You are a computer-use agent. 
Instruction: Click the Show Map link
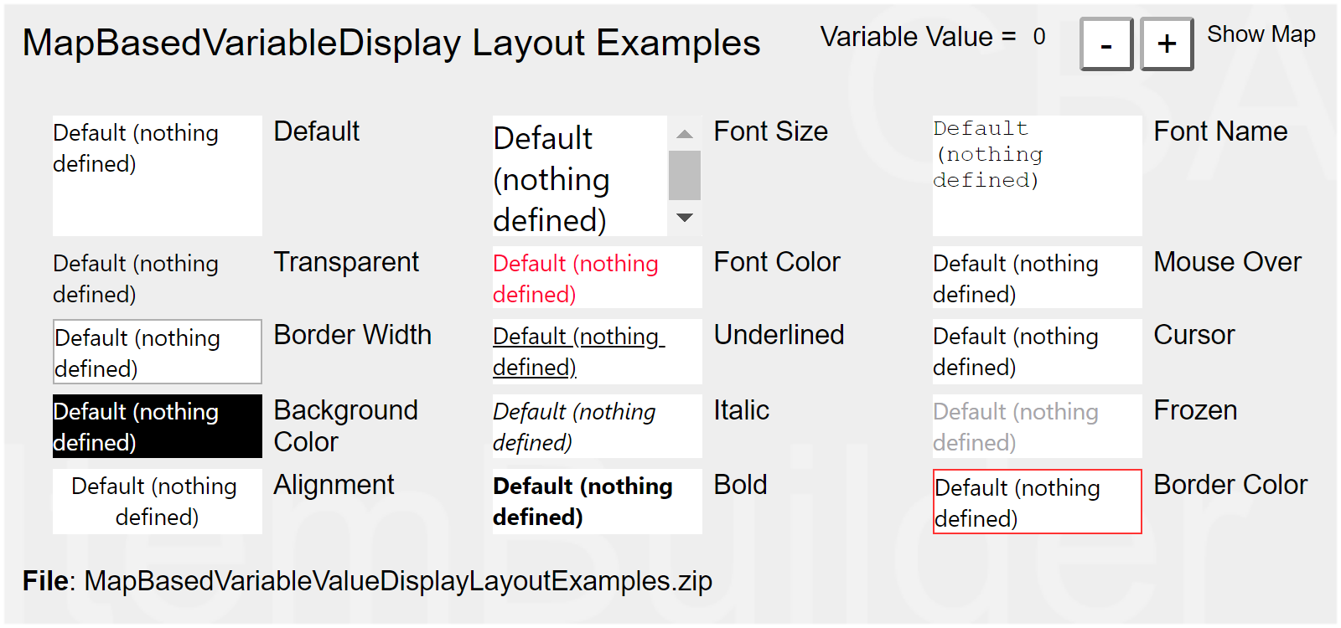point(1261,34)
